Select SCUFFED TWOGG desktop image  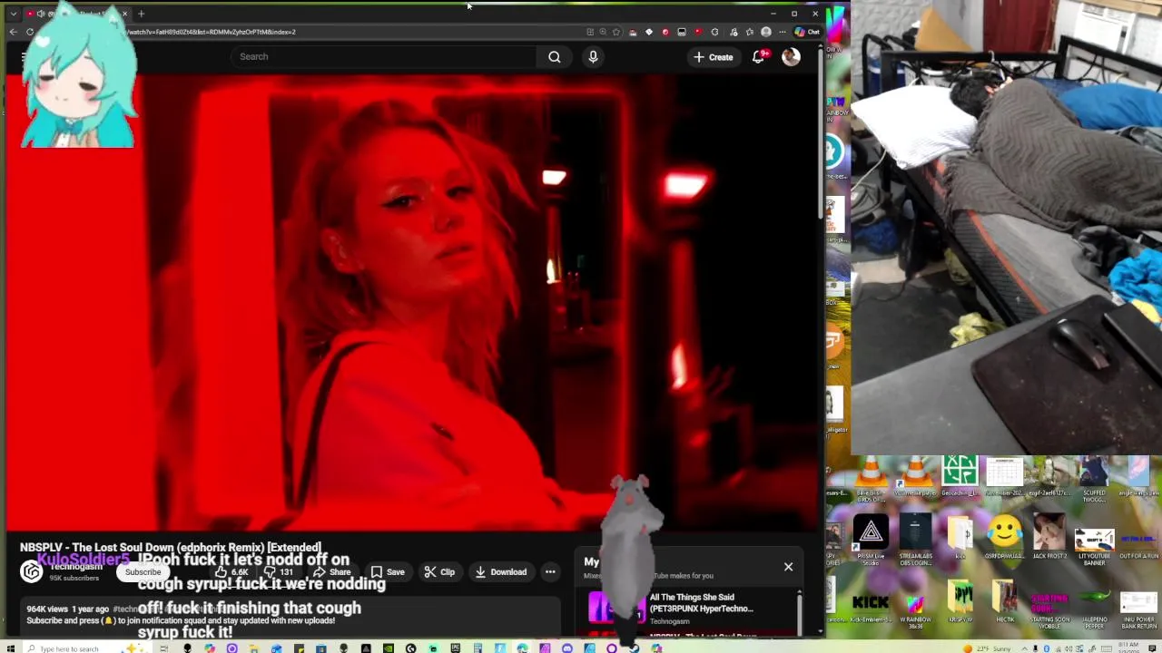(1094, 480)
